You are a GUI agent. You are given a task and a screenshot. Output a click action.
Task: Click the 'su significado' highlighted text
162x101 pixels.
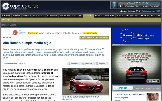(x=90, y=33)
